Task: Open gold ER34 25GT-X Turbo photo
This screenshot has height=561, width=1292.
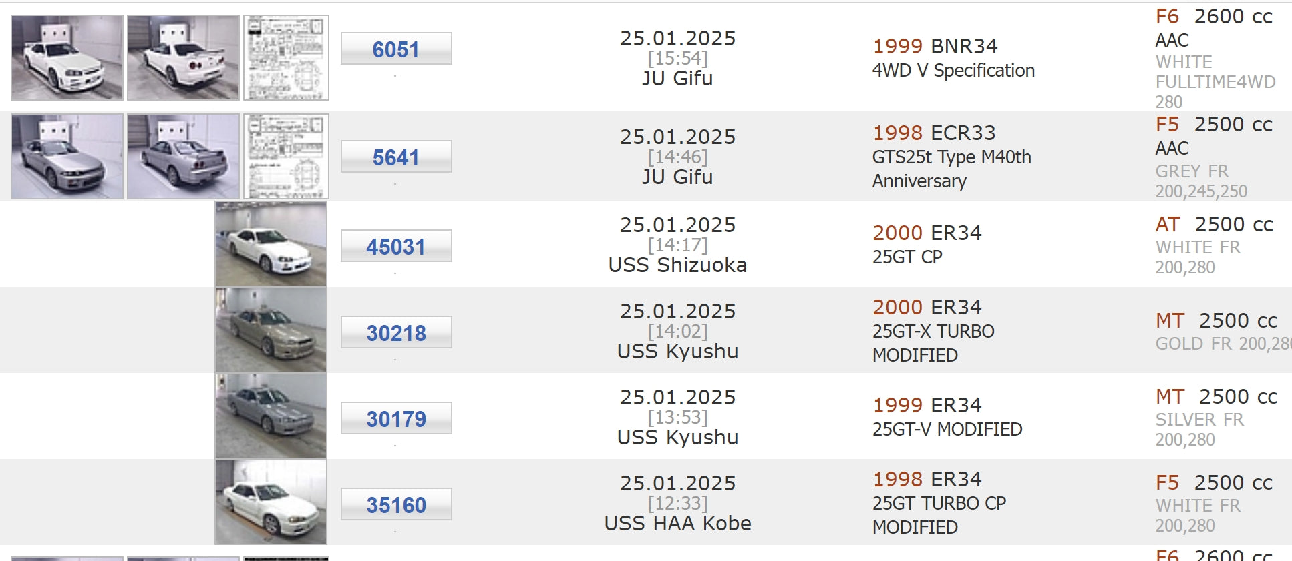Action: click(x=271, y=330)
